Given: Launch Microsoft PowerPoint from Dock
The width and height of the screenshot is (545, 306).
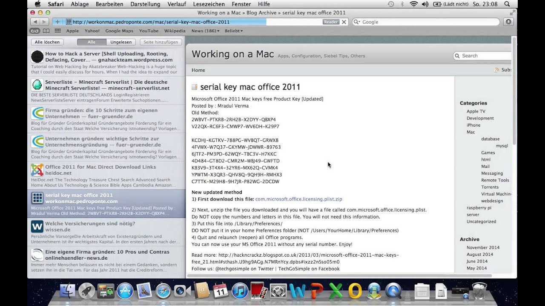Looking at the screenshot, I should (317, 291).
